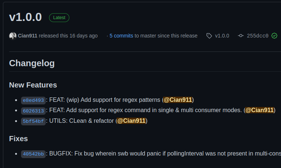281x168 pixels.
Task: Open the Cian911 author profile link
Action: [x=27, y=36]
